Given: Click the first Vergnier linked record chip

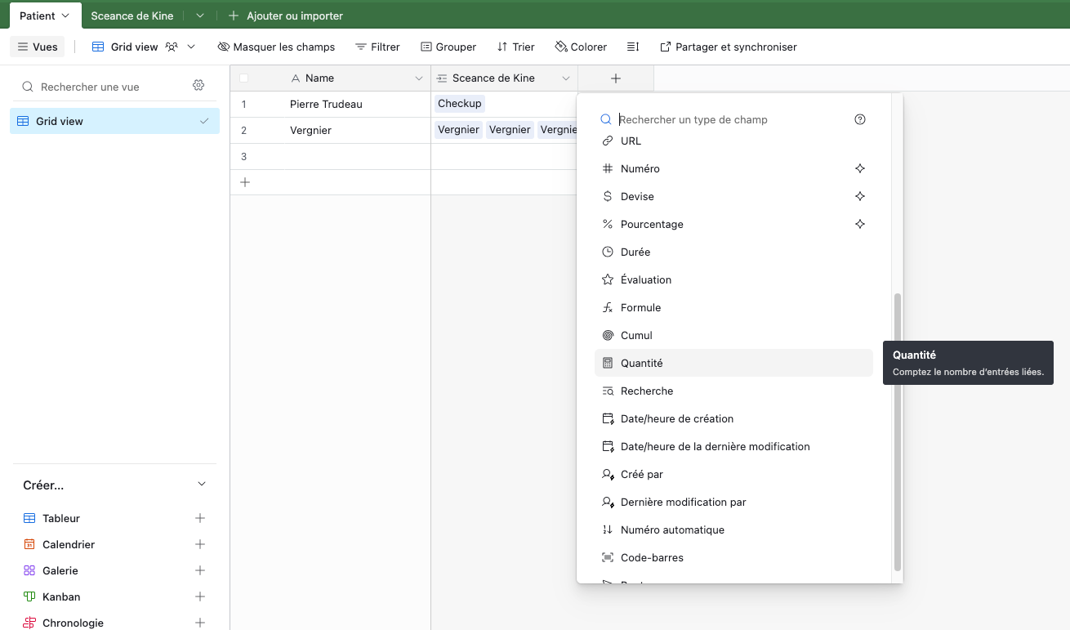Looking at the screenshot, I should [x=458, y=130].
